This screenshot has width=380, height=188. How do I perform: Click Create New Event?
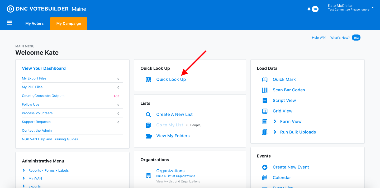click(x=291, y=167)
